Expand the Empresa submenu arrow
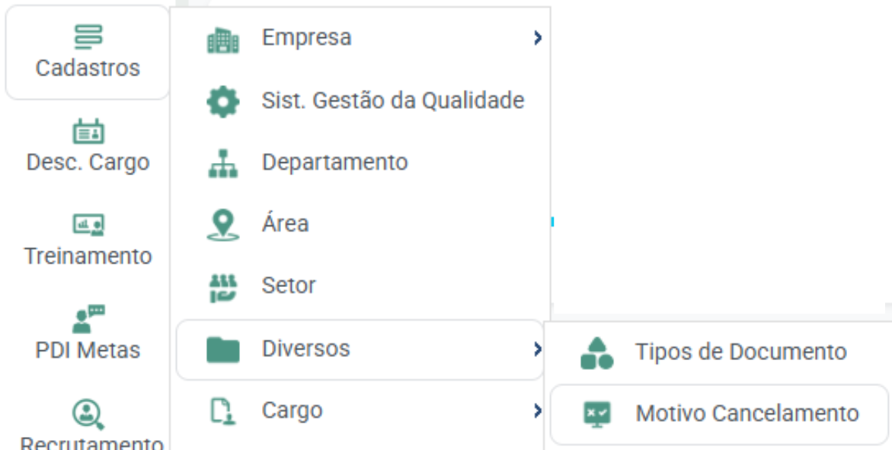This screenshot has height=450, width=892. (538, 38)
